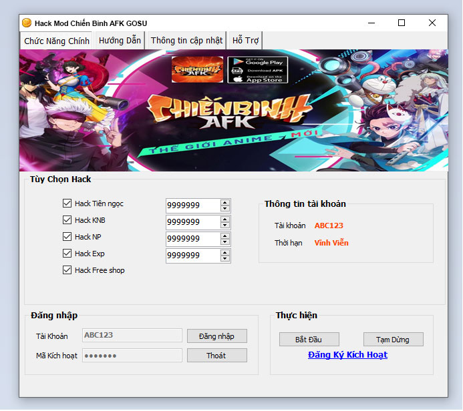The image size is (463, 411).
Task: Toggle the Hack Tiên ngọc checkbox
Action: tap(67, 203)
